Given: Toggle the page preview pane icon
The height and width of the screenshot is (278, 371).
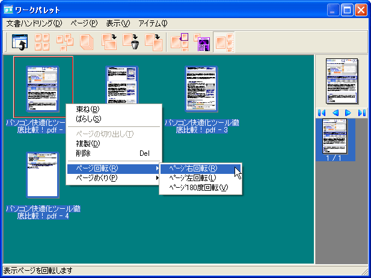Looking at the screenshot, I should tap(225, 42).
